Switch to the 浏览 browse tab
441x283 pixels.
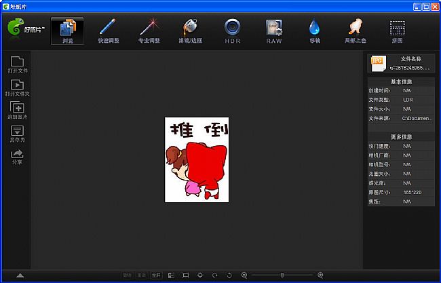coord(68,30)
